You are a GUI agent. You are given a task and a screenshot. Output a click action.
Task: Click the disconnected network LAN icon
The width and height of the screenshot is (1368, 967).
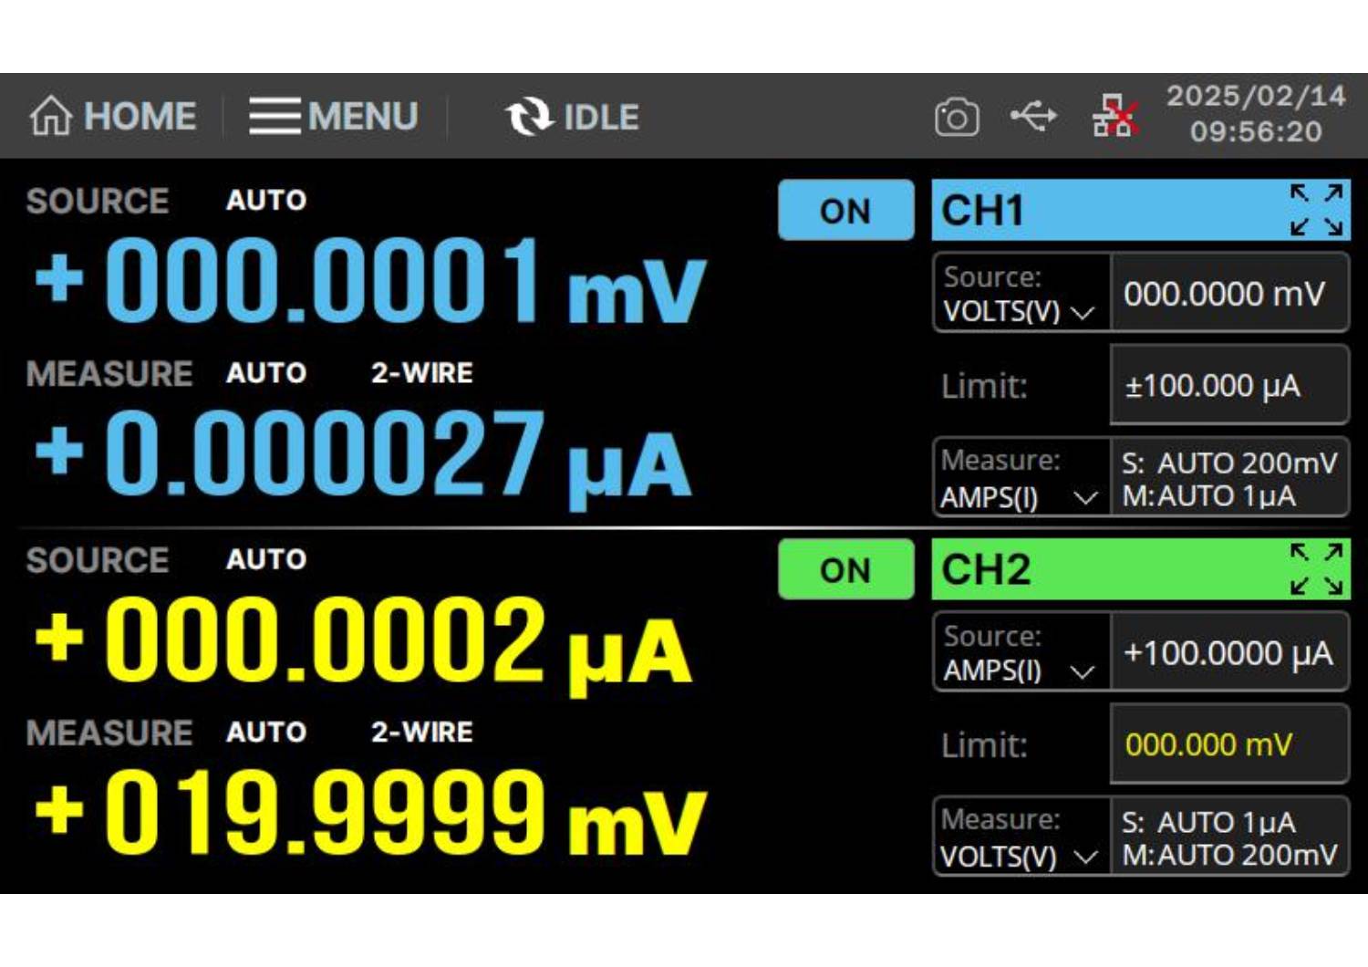[1114, 117]
